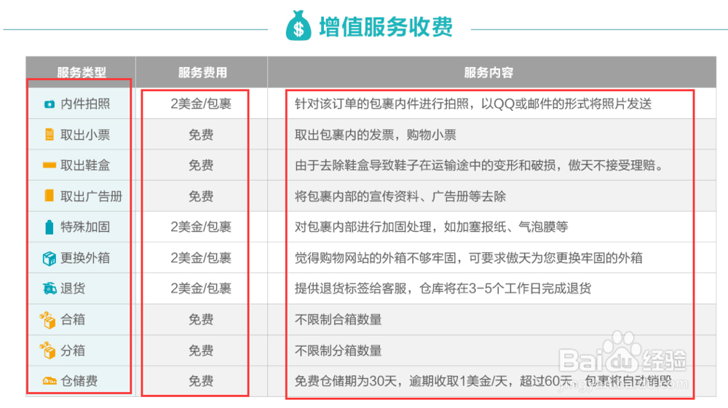This screenshot has width=728, height=408.
Task: Click description 不限制分箱数量
Action: coord(338,350)
